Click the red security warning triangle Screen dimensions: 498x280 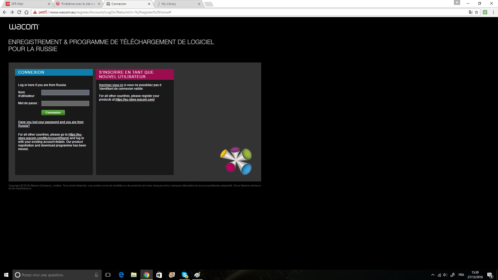click(x=35, y=12)
